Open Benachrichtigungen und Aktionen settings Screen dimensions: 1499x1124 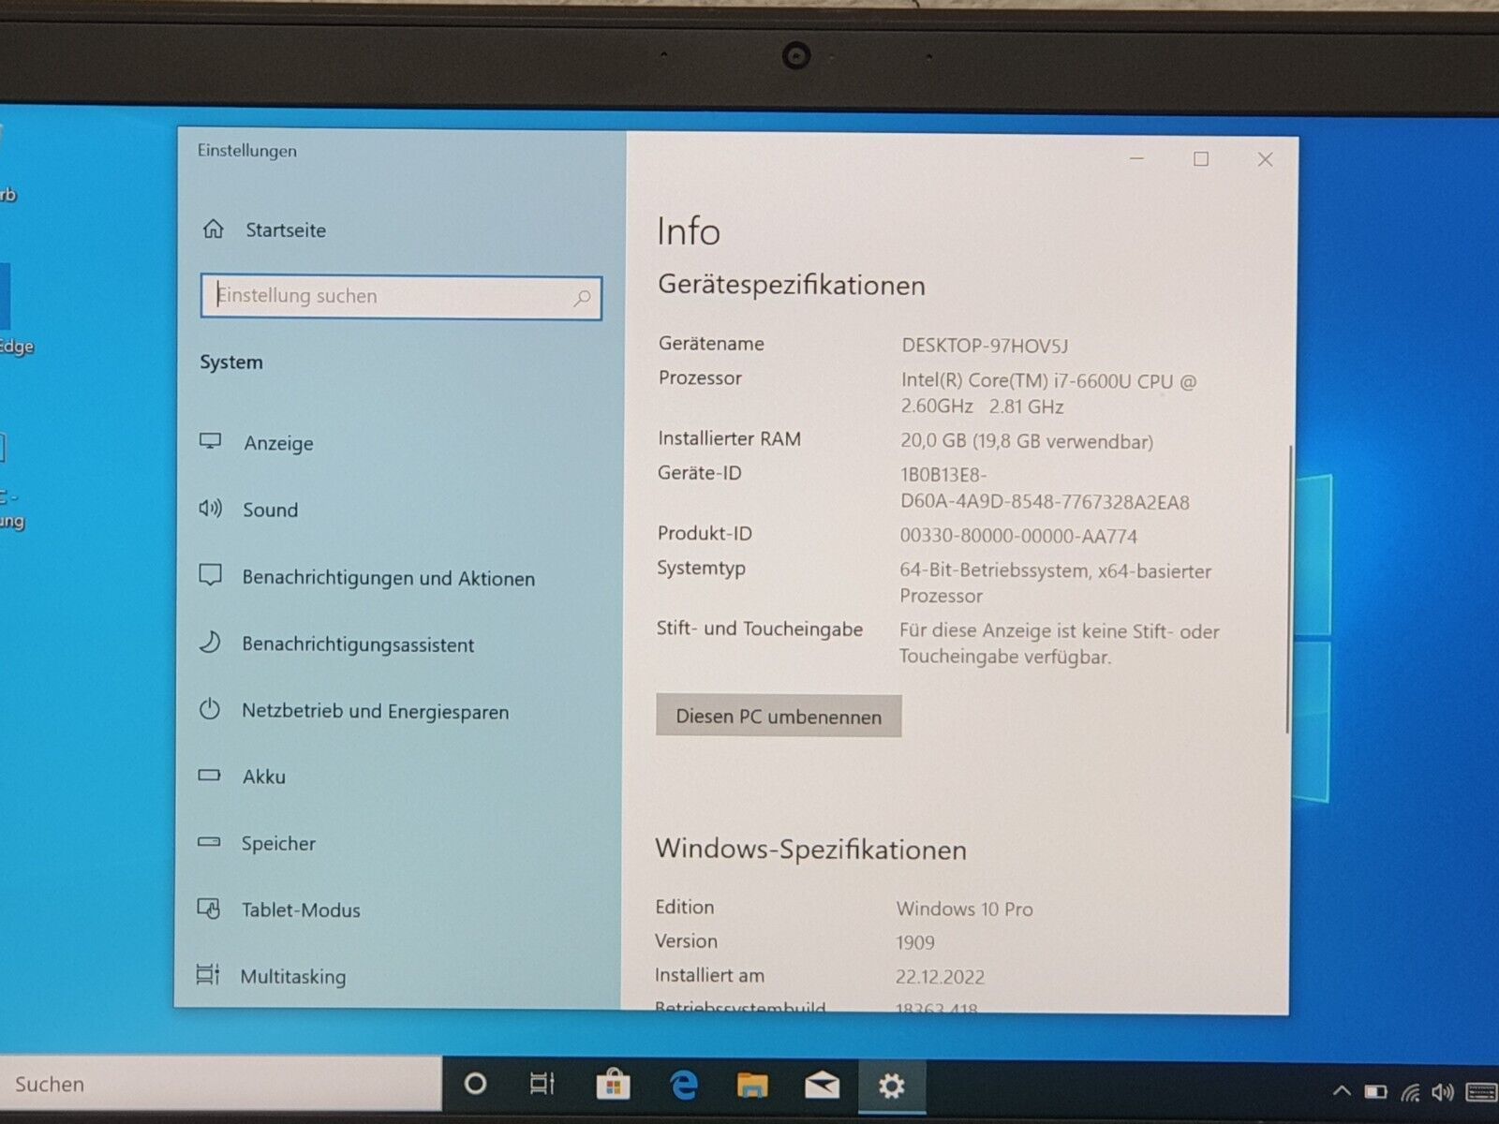(388, 578)
